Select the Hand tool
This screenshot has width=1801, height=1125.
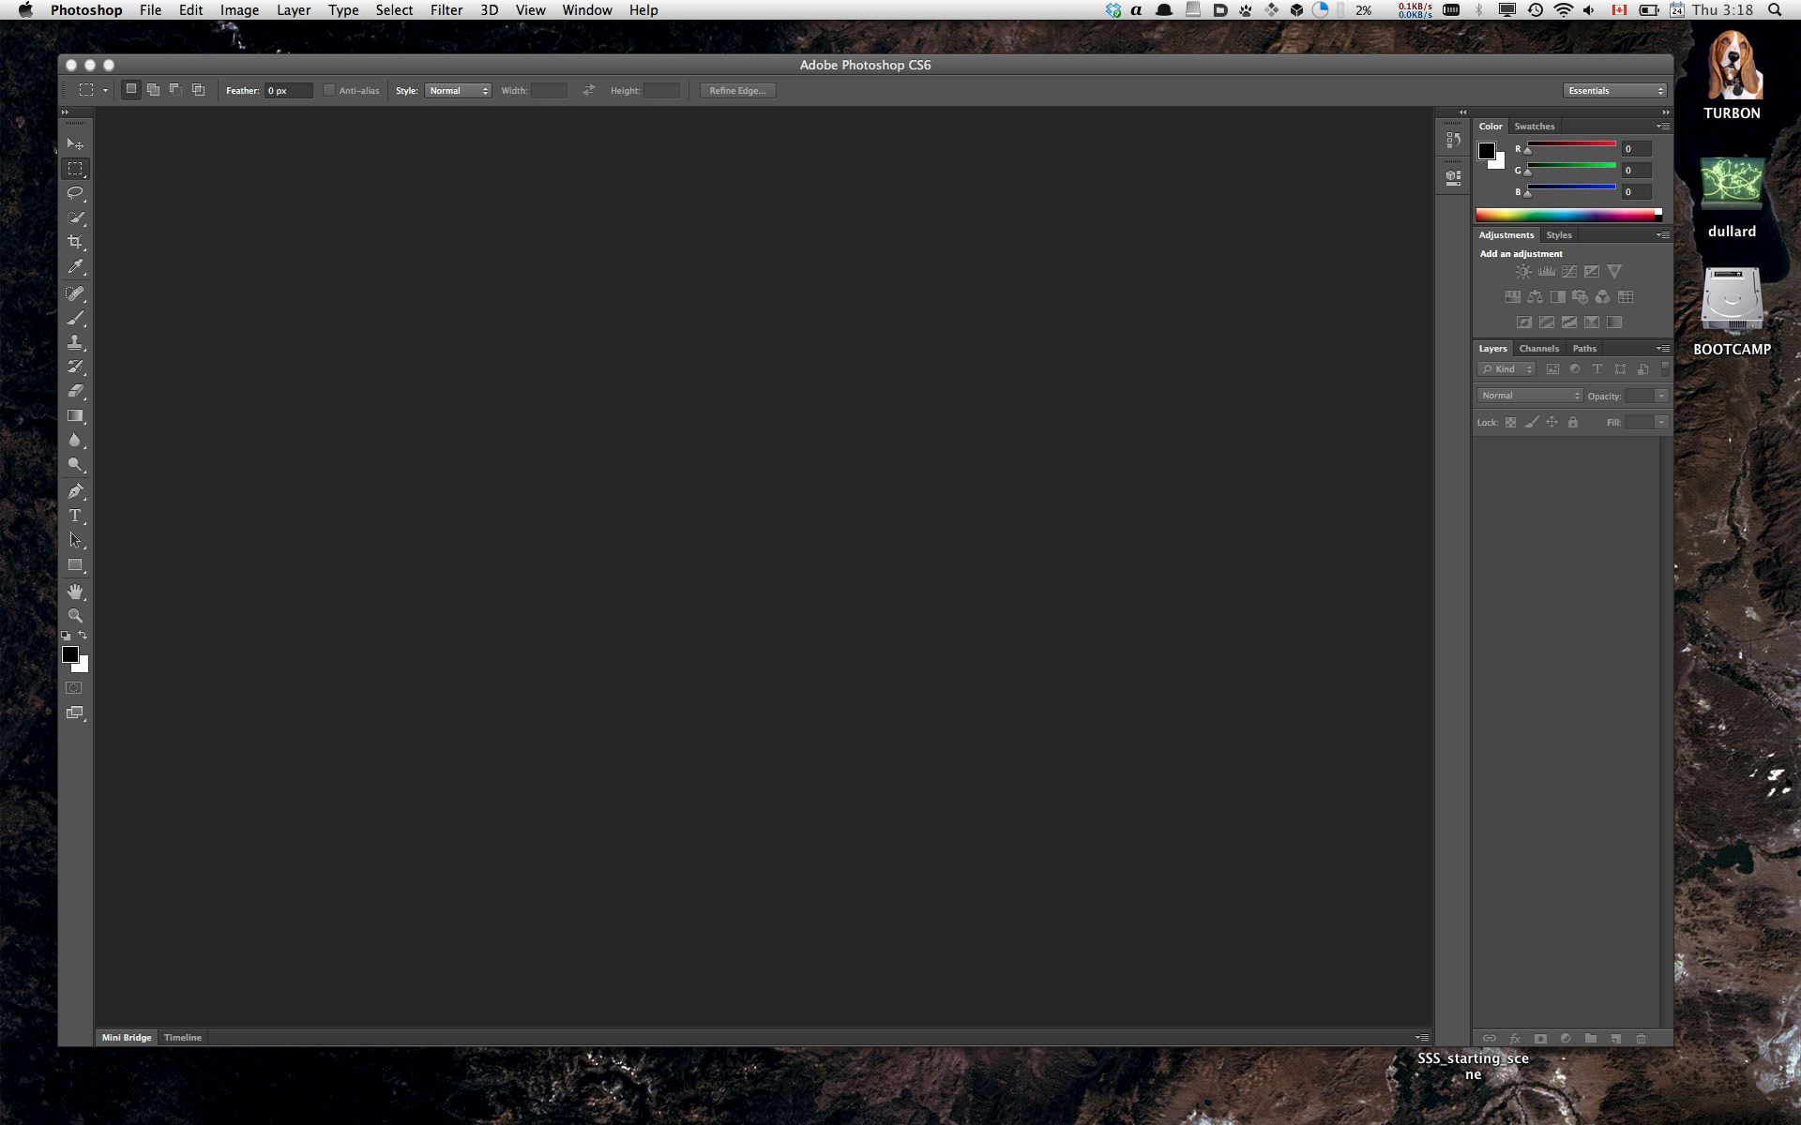(x=75, y=591)
